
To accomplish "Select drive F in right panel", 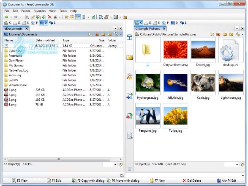I will tap(166, 23).
